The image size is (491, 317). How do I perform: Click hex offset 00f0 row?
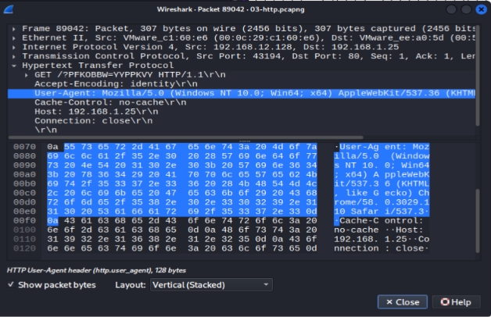[x=24, y=221]
